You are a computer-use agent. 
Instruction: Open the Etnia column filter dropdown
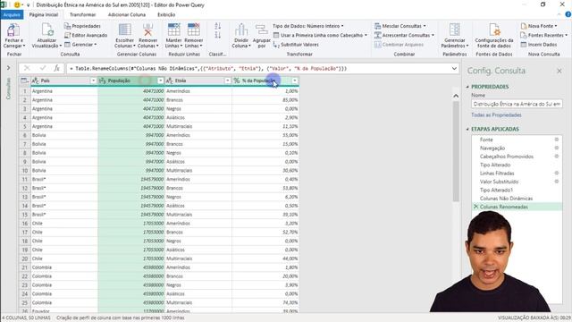[227, 80]
